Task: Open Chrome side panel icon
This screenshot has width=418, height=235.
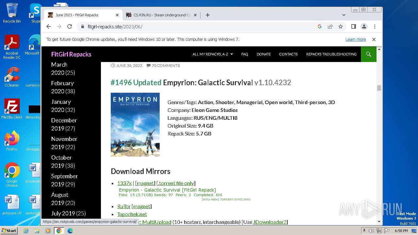Action: (354, 26)
